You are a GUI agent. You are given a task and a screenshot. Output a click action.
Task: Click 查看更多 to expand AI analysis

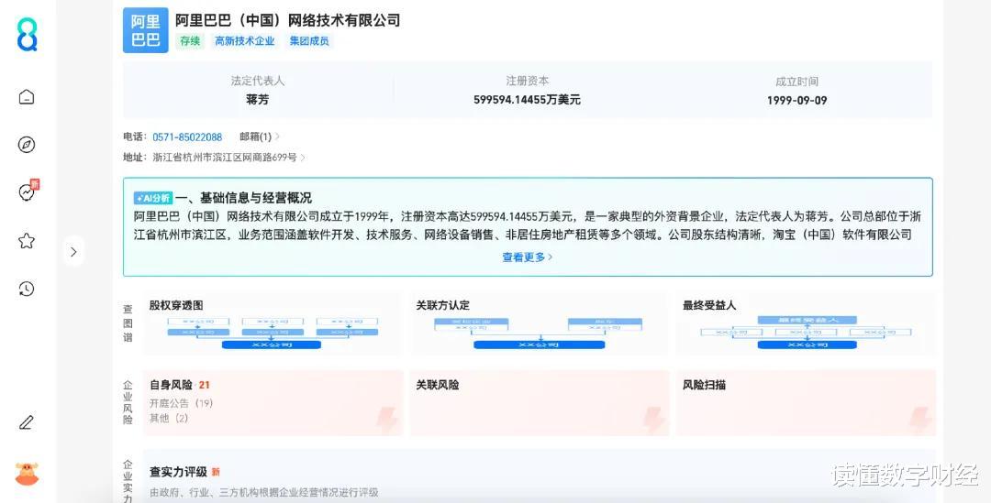(x=527, y=257)
